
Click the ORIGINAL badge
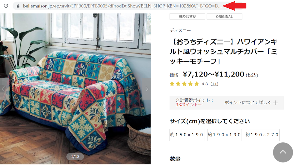(x=224, y=16)
